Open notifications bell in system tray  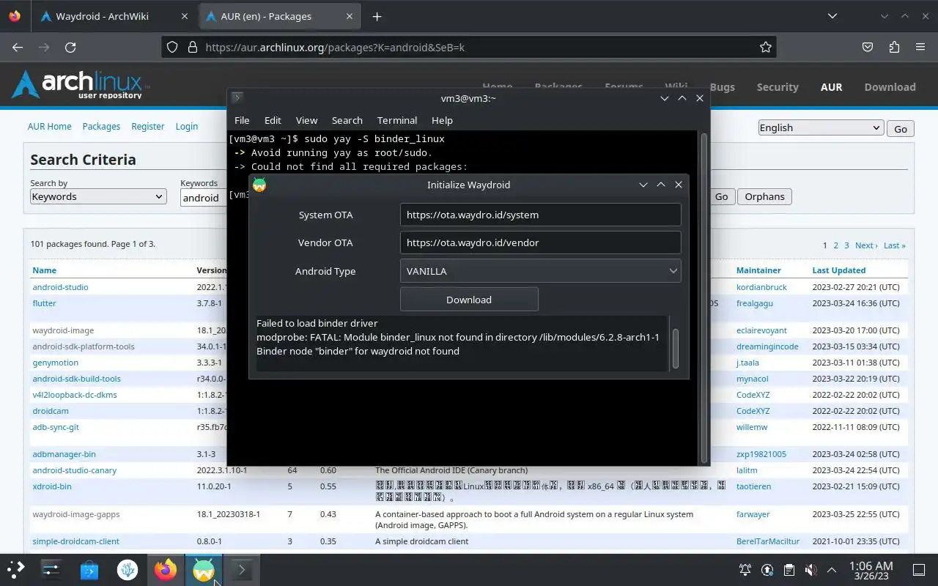point(745,570)
